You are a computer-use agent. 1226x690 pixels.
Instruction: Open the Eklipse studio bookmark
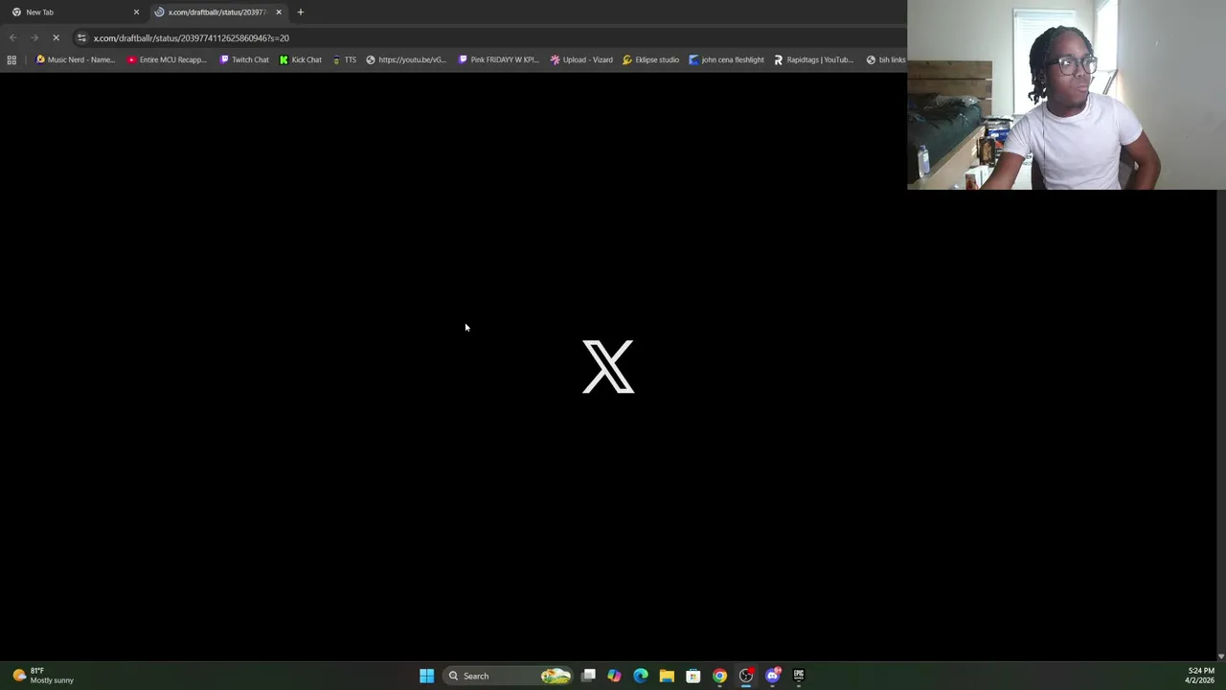tap(650, 59)
